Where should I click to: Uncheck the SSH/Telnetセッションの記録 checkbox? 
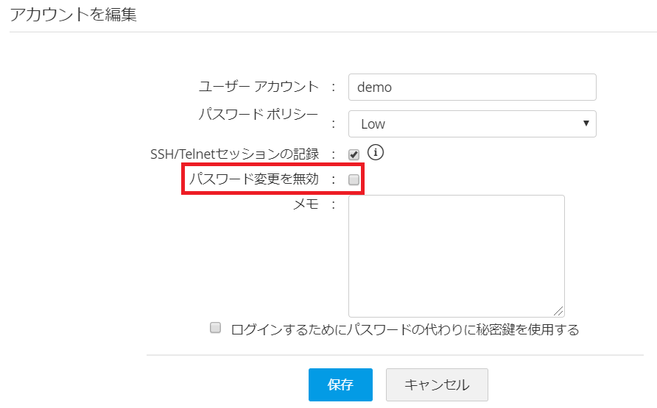(x=354, y=154)
